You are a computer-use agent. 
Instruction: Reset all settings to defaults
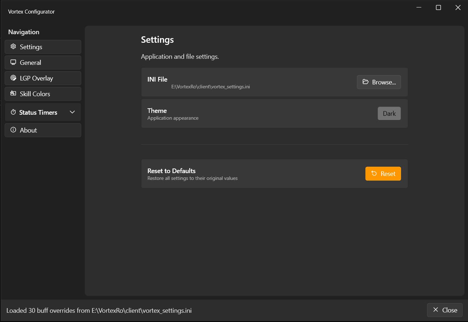(383, 173)
